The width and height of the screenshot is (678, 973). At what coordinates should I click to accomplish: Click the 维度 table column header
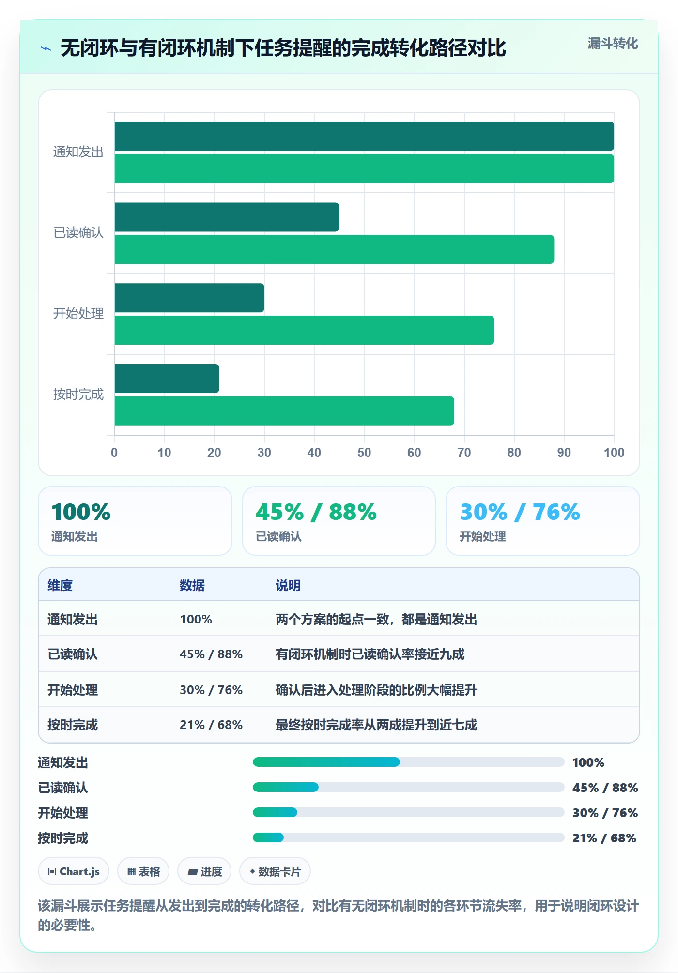coord(60,585)
